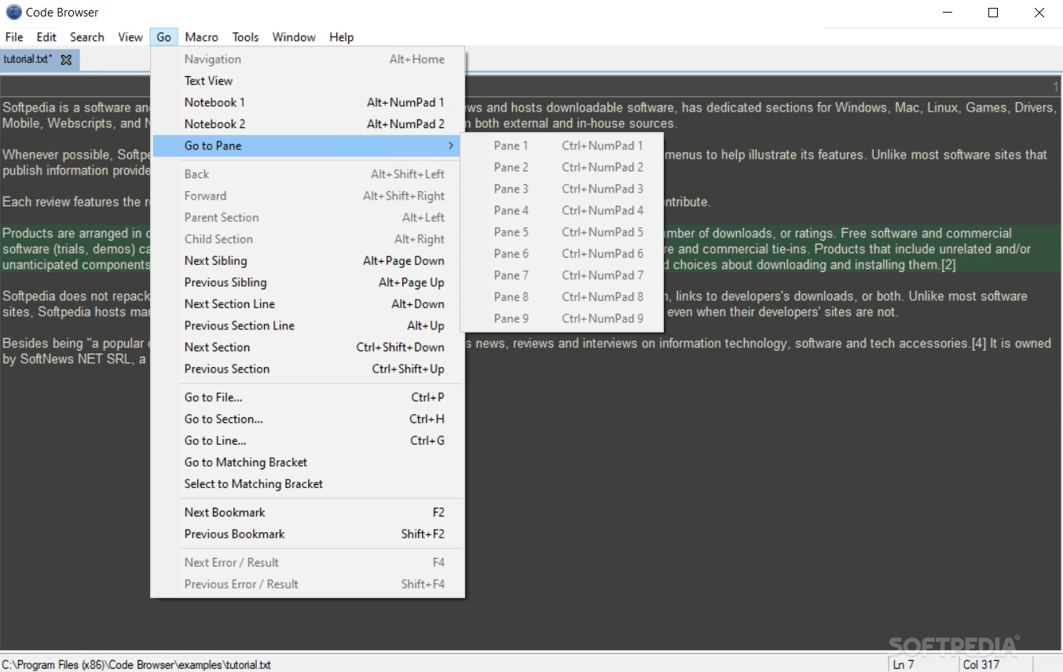Expand the Go to Pane submenu arrow
The width and height of the screenshot is (1063, 672).
451,145
